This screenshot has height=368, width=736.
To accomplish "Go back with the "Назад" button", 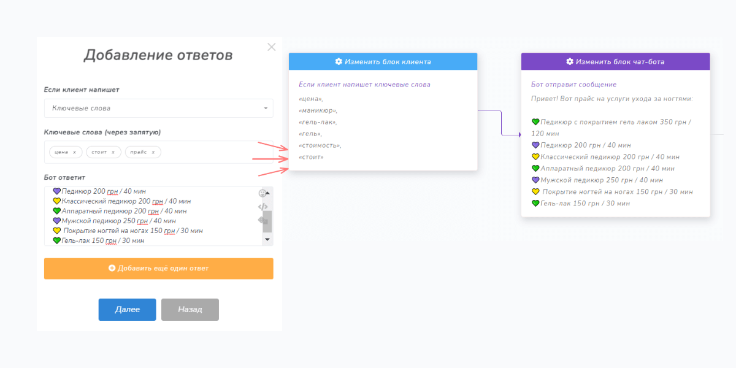I will [190, 310].
